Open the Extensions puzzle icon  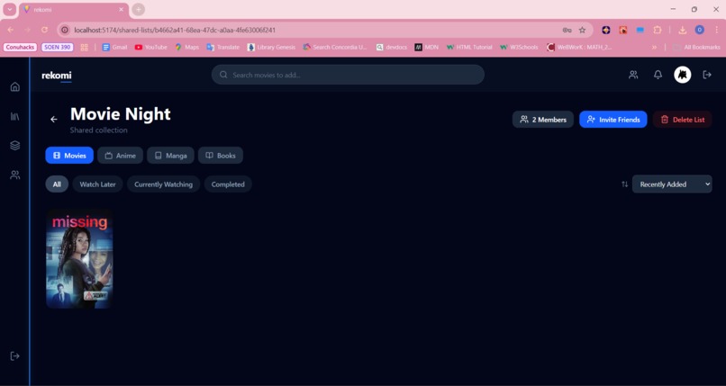click(x=657, y=30)
